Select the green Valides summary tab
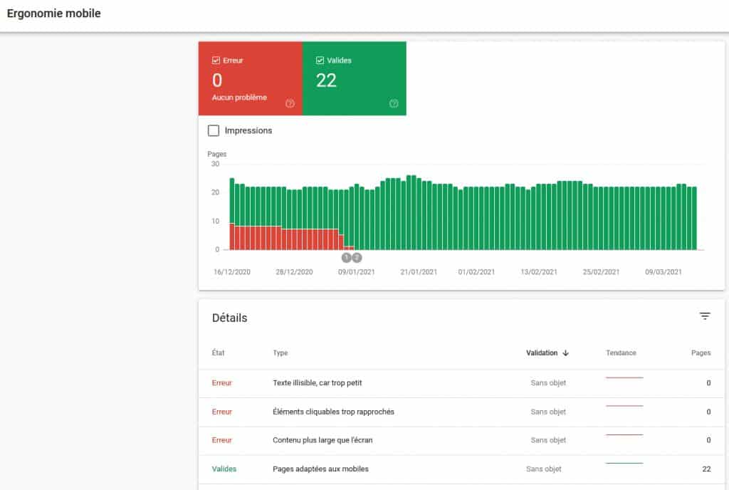729x490 pixels. point(354,78)
